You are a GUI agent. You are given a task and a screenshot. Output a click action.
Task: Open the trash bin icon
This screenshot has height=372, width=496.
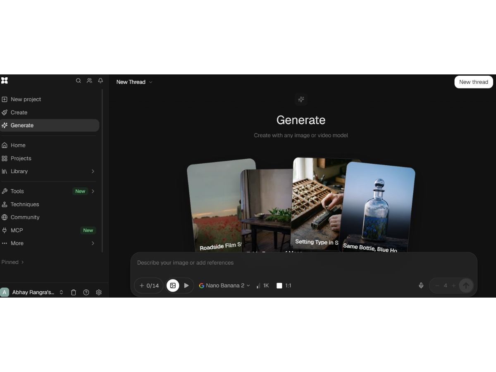pos(74,292)
